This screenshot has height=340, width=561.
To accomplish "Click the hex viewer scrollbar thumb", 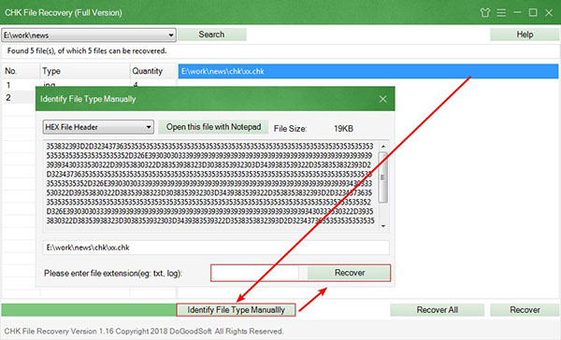I will click(x=382, y=177).
